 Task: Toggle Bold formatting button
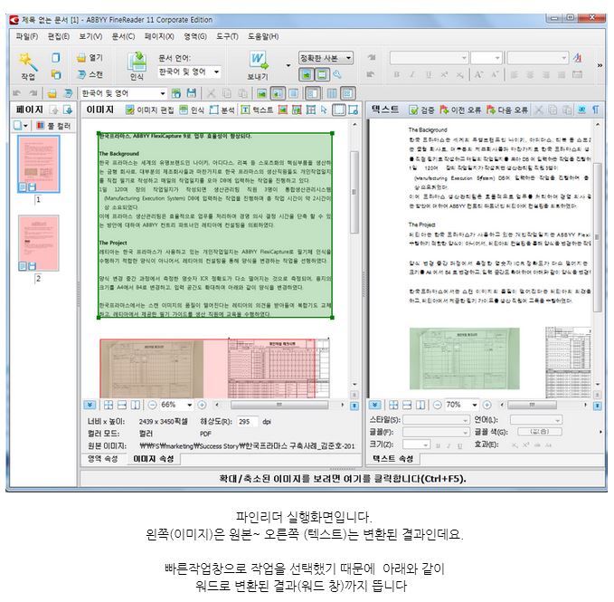(x=397, y=74)
